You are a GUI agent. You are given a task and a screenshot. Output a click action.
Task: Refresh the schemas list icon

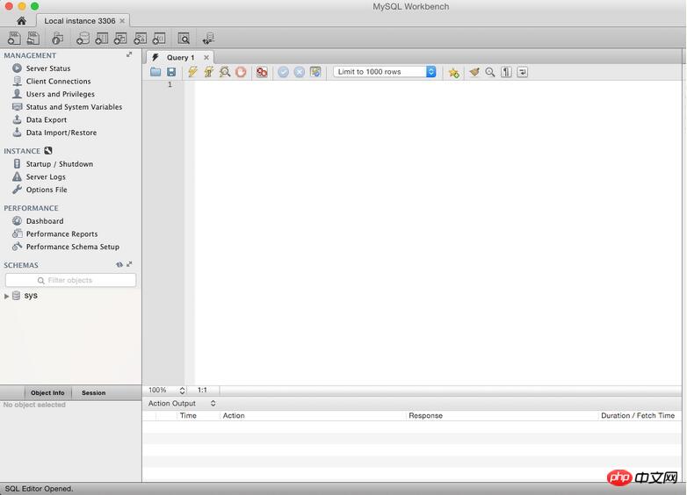(x=119, y=264)
